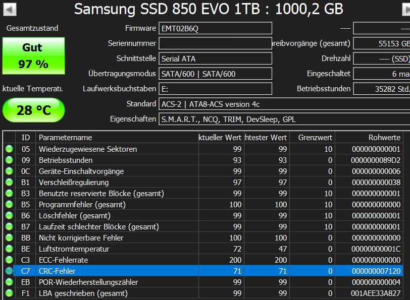
Task: Click the status circle for Programmfehler (gesamt)
Action: [9, 204]
